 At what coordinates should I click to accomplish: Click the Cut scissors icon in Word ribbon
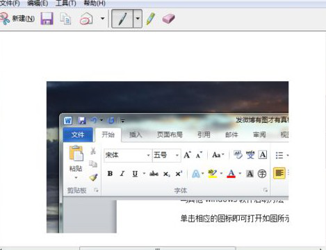[93, 151]
